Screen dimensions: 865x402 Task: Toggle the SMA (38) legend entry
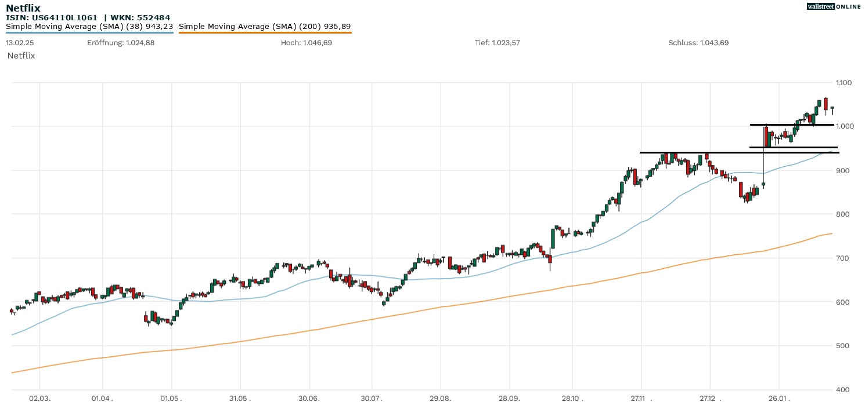click(x=89, y=26)
